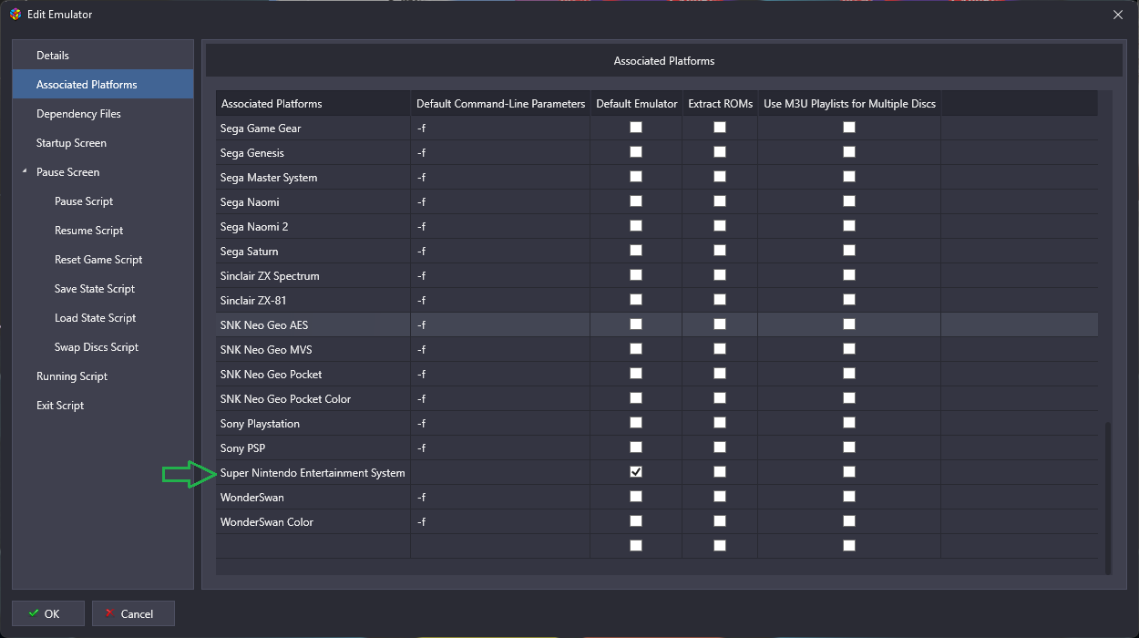Select the Super Nintendo Entertainment System cell
The width and height of the screenshot is (1139, 638).
(313, 473)
